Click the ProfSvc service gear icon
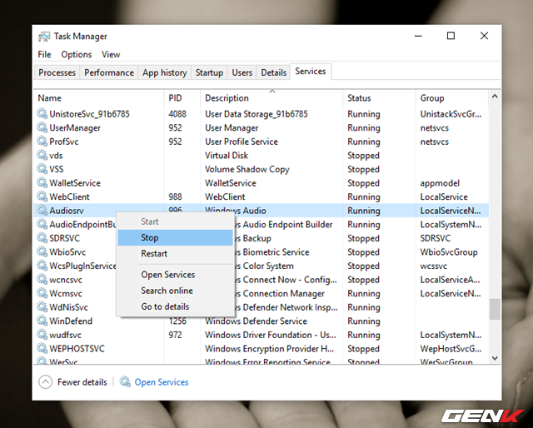 (42, 142)
